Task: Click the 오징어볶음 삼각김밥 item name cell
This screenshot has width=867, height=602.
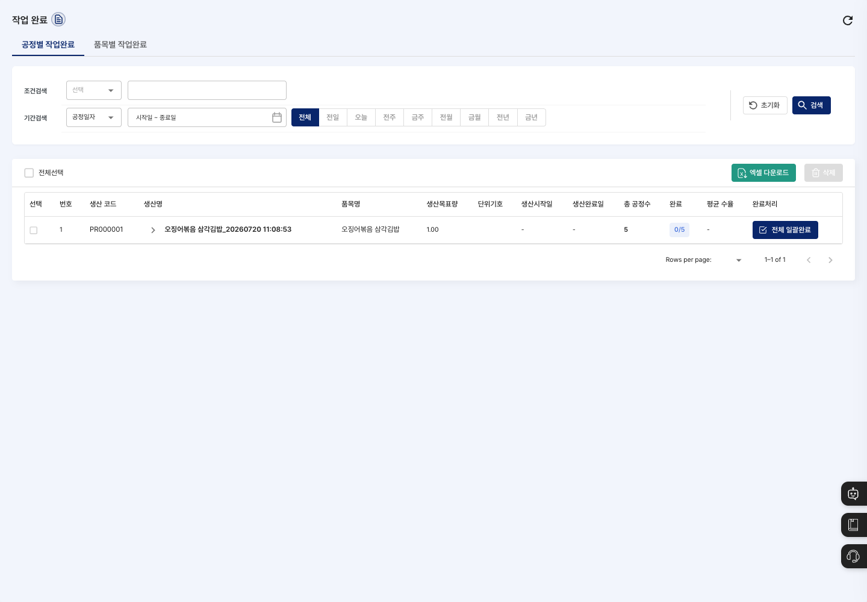Action: point(370,229)
